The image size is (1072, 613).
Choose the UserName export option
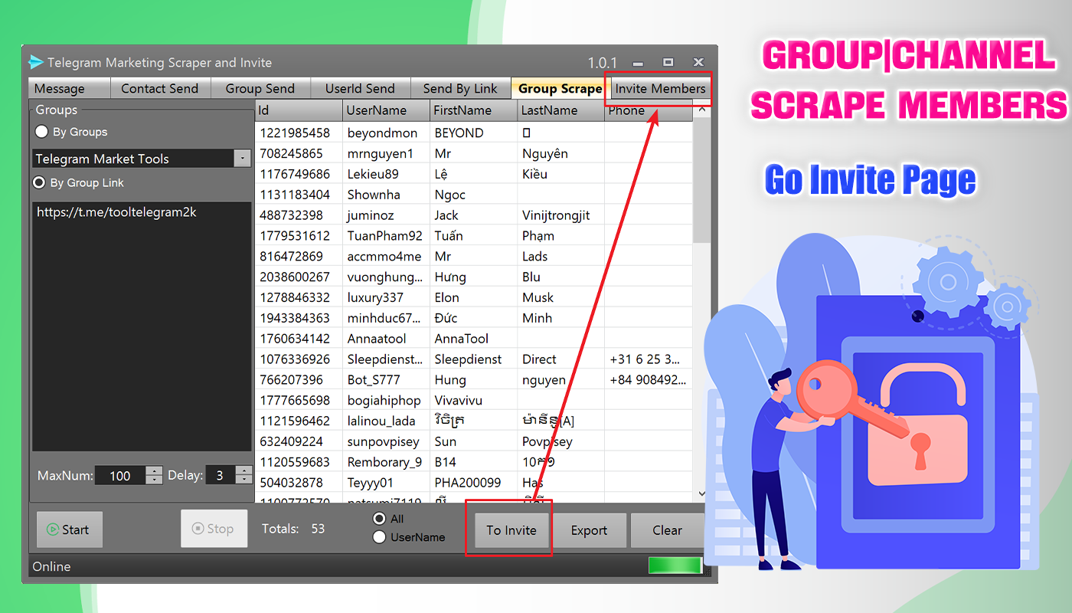click(379, 537)
